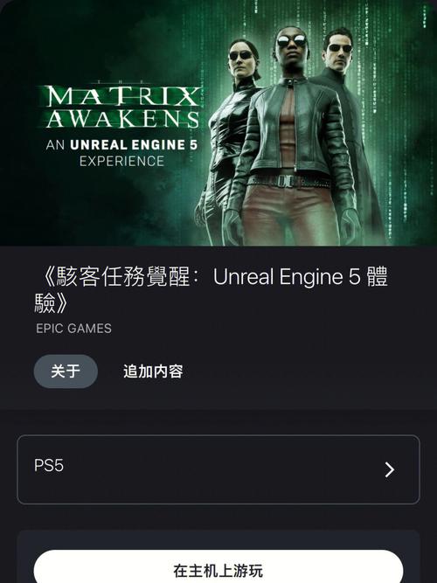This screenshot has height=583, width=437.
Task: Click the center character's belt buckle
Action: click(288, 181)
